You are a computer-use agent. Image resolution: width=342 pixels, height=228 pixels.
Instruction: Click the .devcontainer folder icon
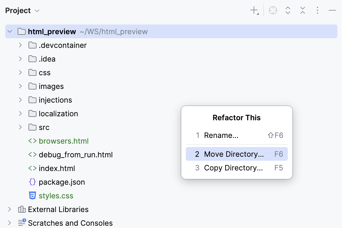(32, 45)
